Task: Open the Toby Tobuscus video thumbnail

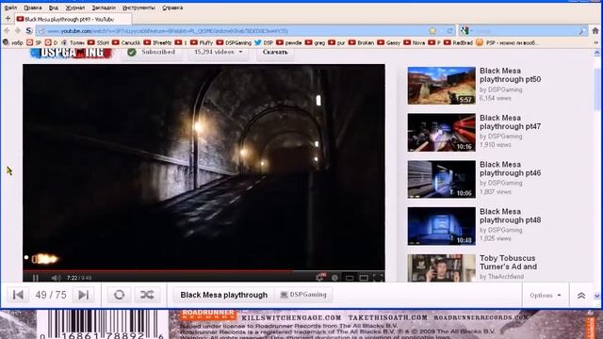Action: coord(442,267)
